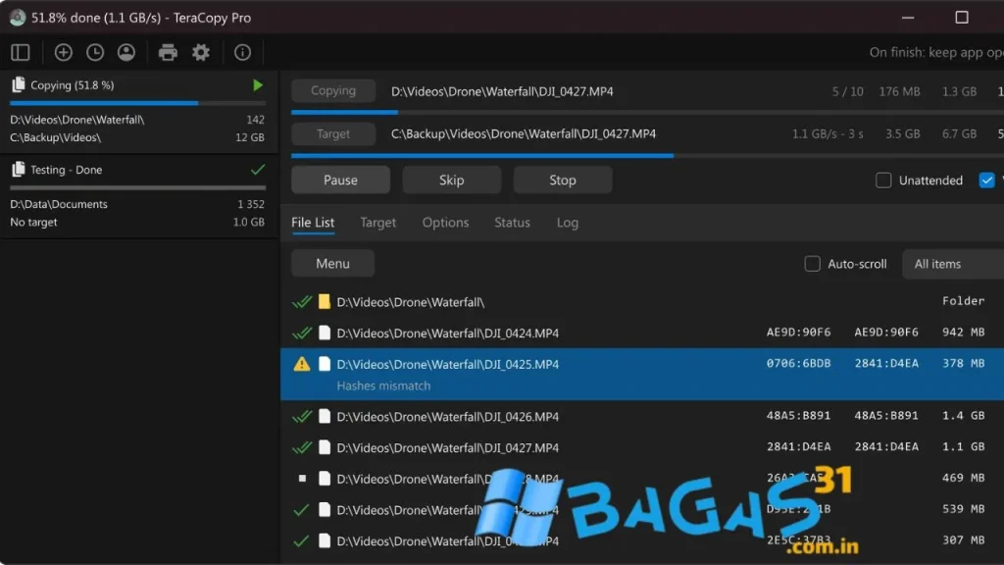Click 'No target' text in sidebar
1004x565 pixels.
point(33,222)
